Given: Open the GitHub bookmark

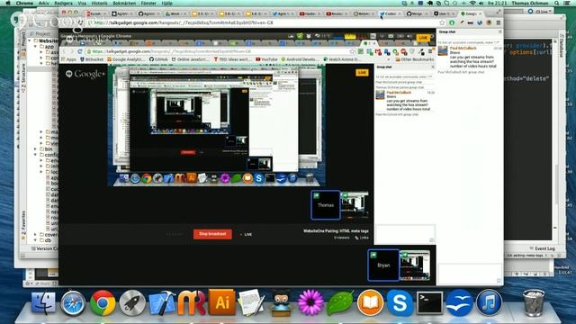Looking at the screenshot, I should pyautogui.click(x=158, y=59).
